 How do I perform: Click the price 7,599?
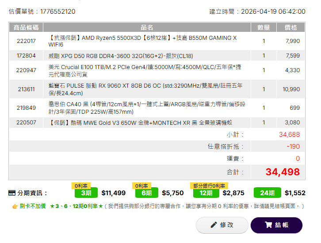(x=293, y=56)
